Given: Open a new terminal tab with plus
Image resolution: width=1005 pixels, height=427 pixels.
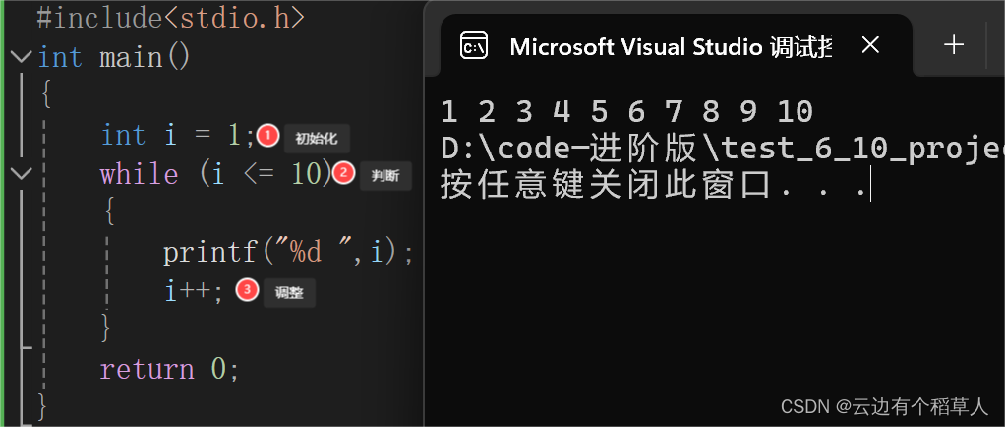Looking at the screenshot, I should 954,45.
